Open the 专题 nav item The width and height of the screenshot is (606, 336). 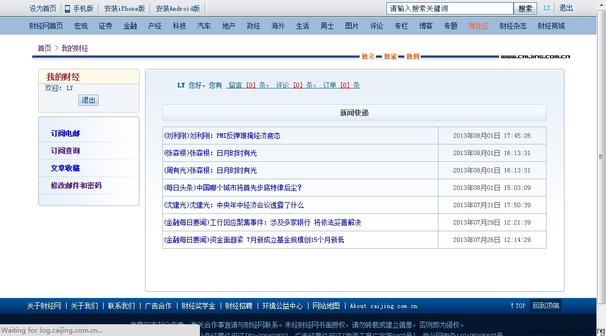(451, 26)
